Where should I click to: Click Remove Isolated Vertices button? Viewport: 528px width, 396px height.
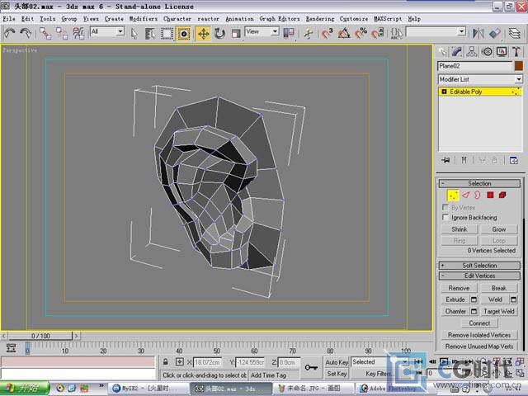[x=479, y=335]
